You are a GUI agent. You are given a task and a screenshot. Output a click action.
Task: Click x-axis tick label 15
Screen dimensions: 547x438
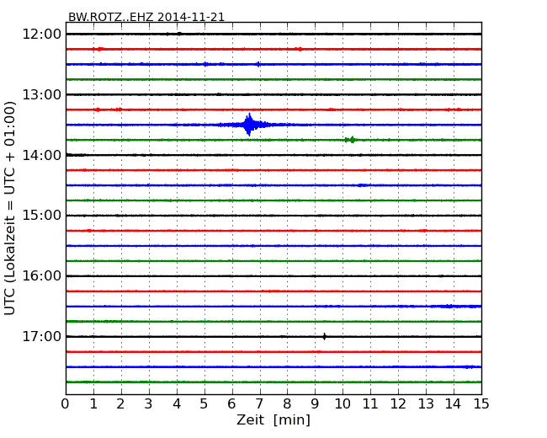coord(481,404)
